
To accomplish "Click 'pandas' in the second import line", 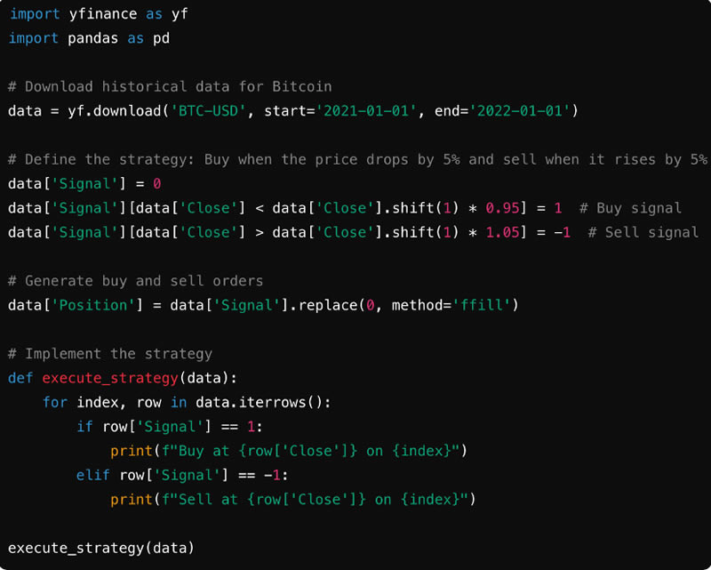I will 92,38.
